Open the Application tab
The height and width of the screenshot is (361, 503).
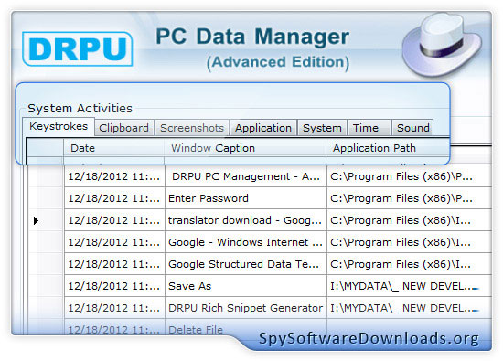point(263,128)
